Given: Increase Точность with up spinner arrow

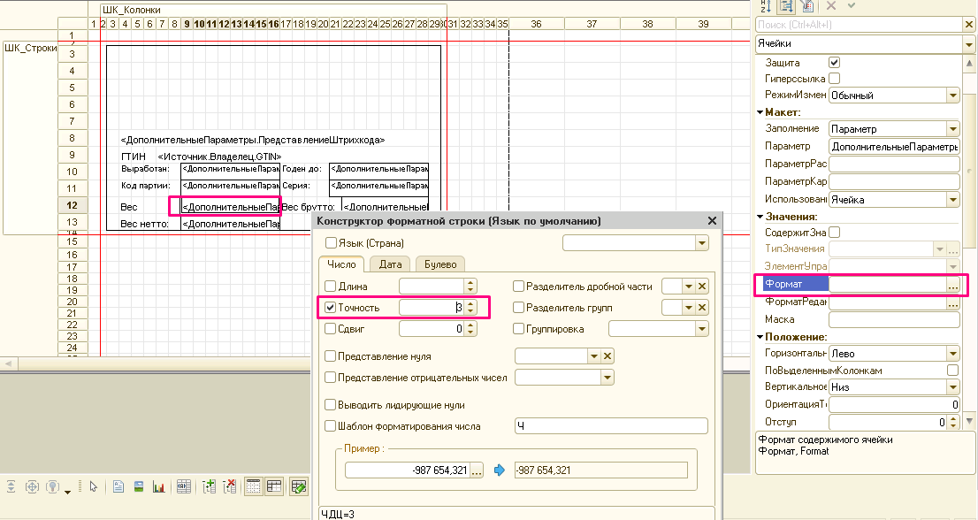Looking at the screenshot, I should 471,303.
